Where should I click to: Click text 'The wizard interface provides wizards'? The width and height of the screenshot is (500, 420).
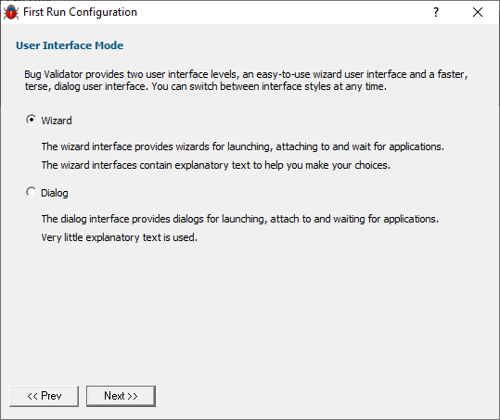coord(125,146)
